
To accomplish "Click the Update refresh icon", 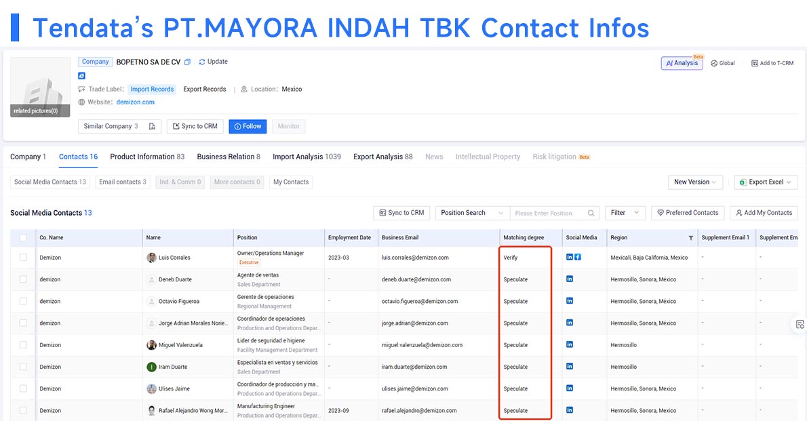I will click(202, 62).
